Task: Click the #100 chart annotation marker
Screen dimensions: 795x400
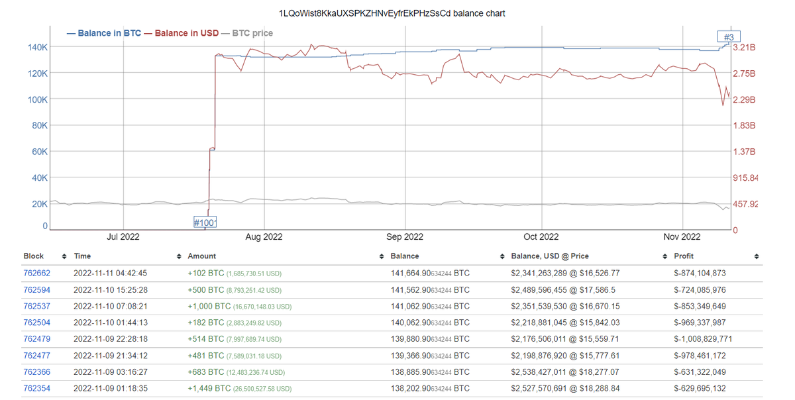Action: (x=204, y=223)
